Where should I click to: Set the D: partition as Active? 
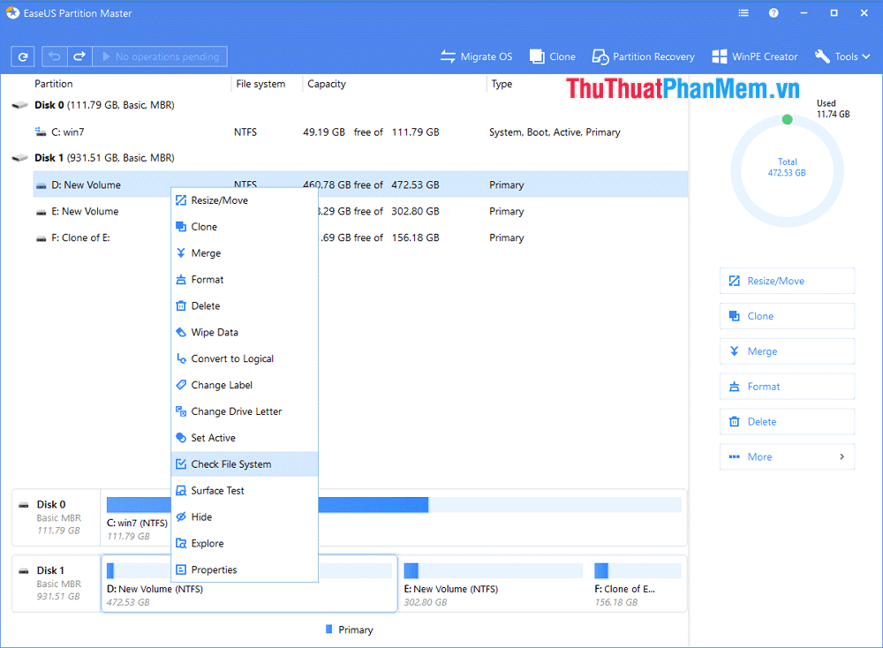point(212,437)
